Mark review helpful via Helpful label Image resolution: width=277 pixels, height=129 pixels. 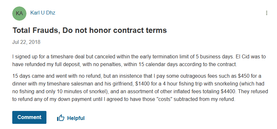[76, 118]
